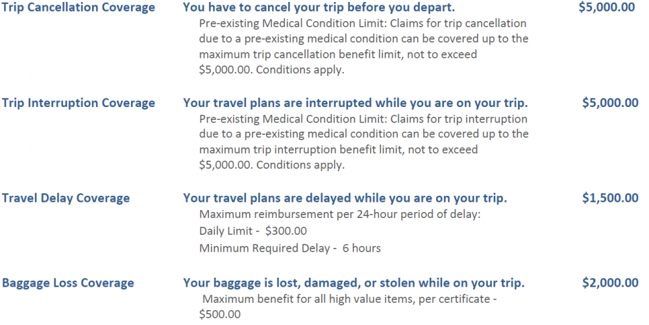Click trip cancellation pre-existing condition paragraph
Viewport: 649px width, 325px height.
(x=364, y=46)
